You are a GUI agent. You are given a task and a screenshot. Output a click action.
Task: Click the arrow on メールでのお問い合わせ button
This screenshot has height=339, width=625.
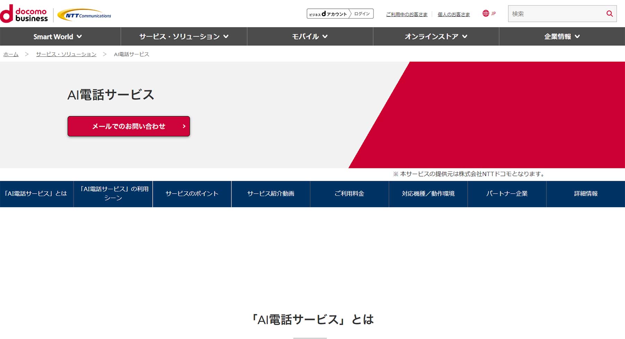[184, 126]
